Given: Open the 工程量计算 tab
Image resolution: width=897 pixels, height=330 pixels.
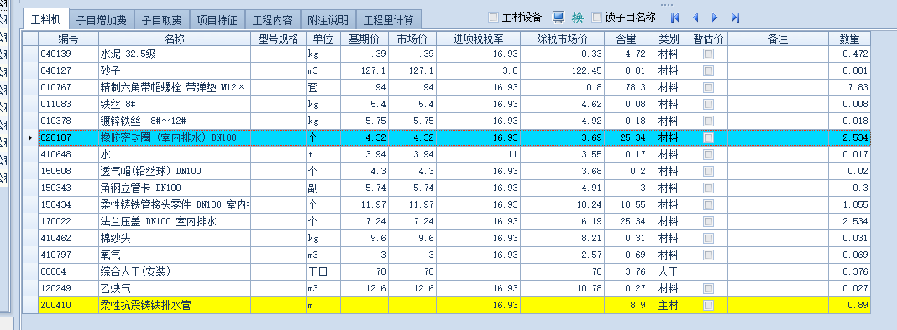Looking at the screenshot, I should click(x=389, y=21).
